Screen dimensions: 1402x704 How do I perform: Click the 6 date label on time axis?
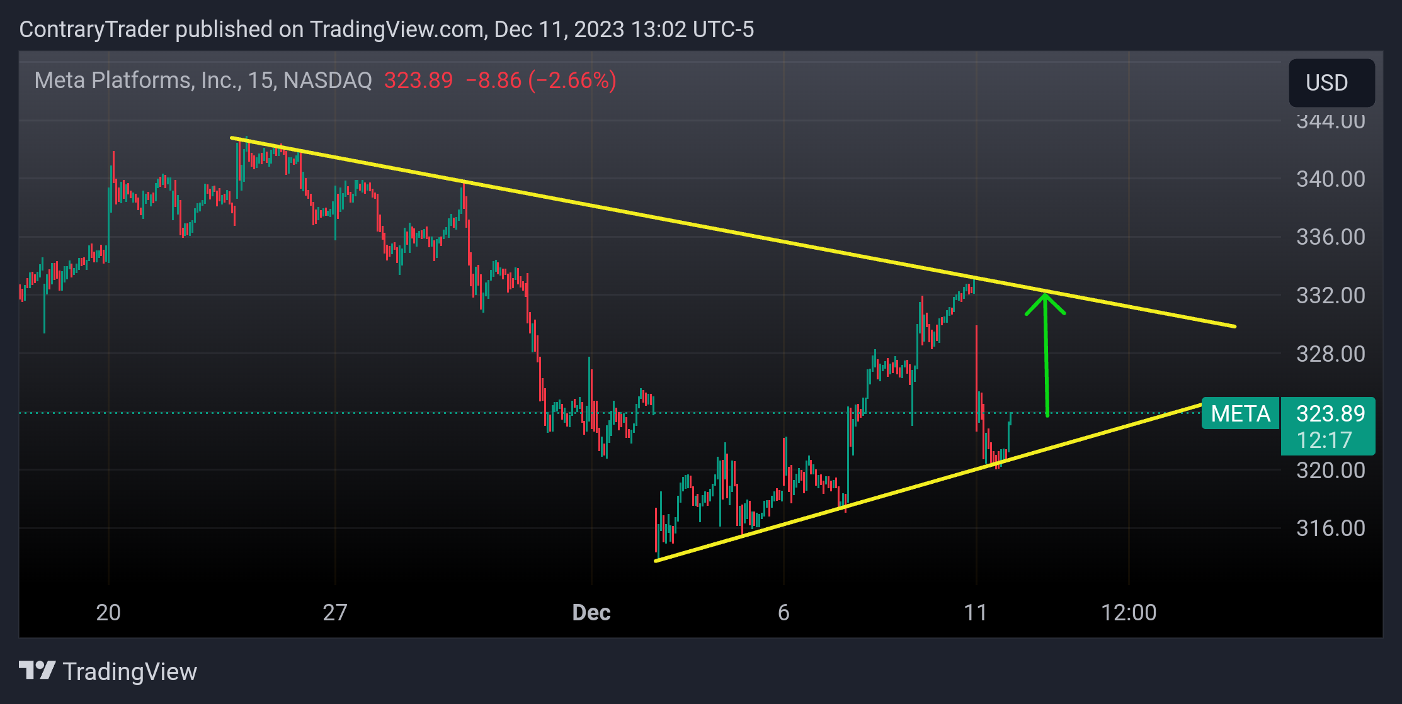[784, 612]
